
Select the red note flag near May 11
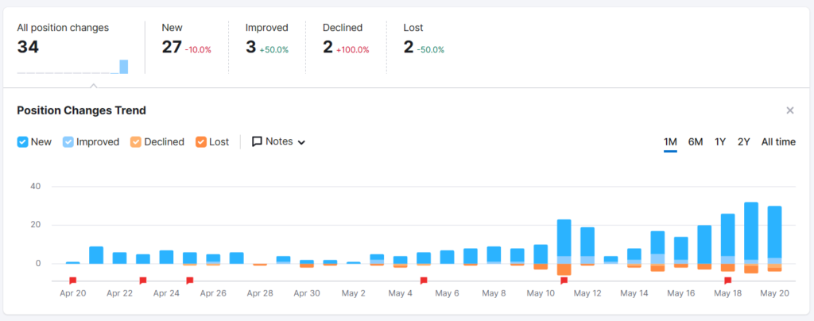click(x=564, y=280)
